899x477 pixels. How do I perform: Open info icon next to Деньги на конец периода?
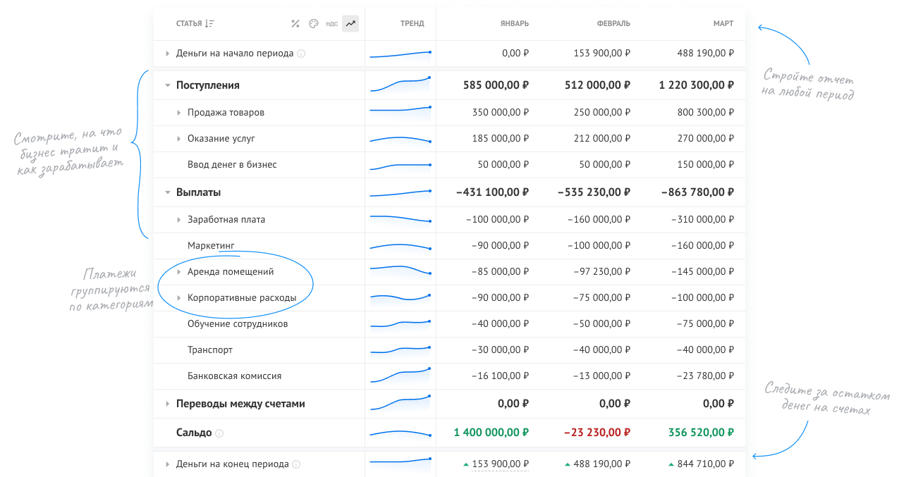point(296,465)
